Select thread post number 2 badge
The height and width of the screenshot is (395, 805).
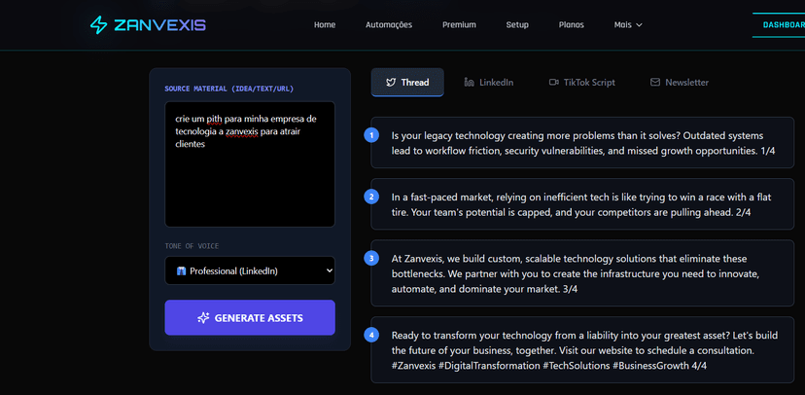pos(371,197)
